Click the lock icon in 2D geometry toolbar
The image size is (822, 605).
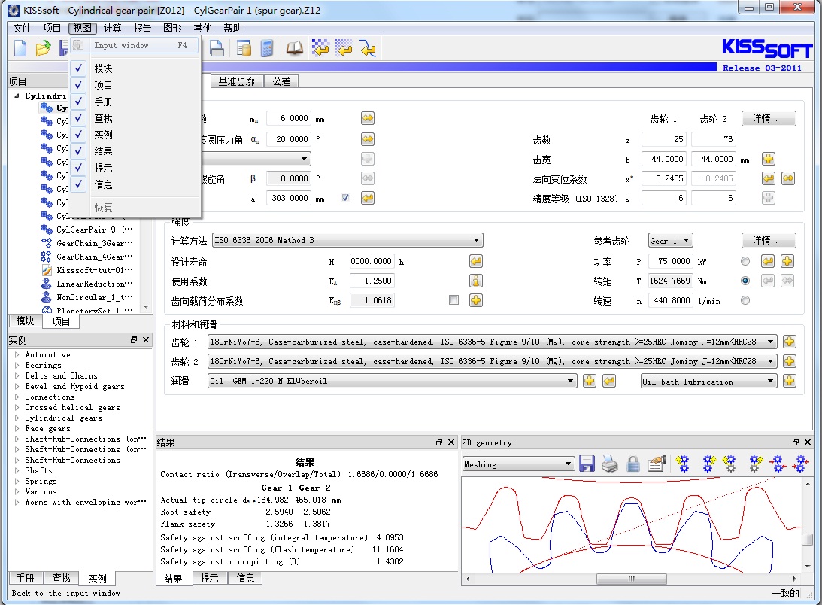pyautogui.click(x=633, y=464)
